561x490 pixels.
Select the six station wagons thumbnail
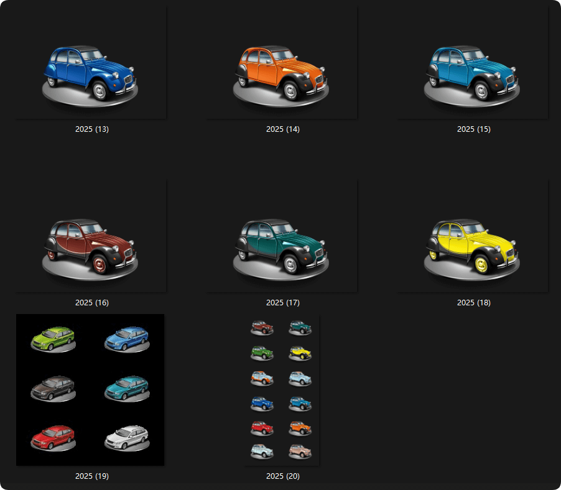pyautogui.click(x=91, y=390)
